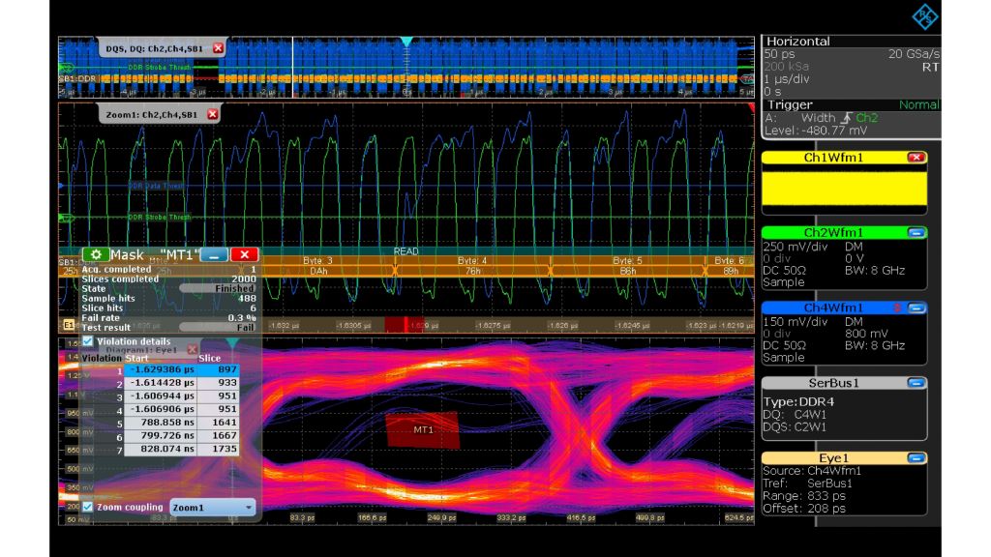The image size is (991, 557).
Task: Minimize the Ch2Wfm1 badge with its minus toggle
Action: tap(916, 232)
